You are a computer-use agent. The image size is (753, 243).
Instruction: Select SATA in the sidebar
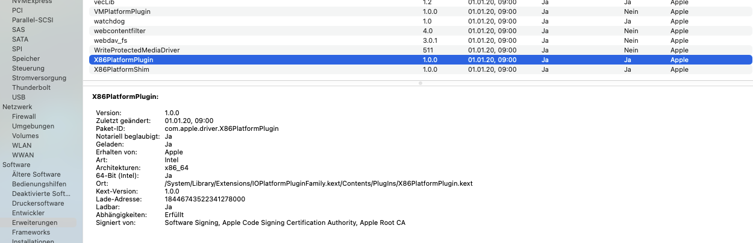20,39
